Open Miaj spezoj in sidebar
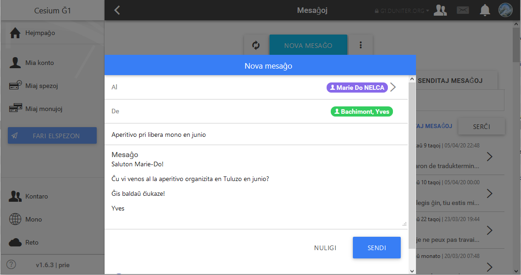The image size is (521, 275). (x=52, y=86)
